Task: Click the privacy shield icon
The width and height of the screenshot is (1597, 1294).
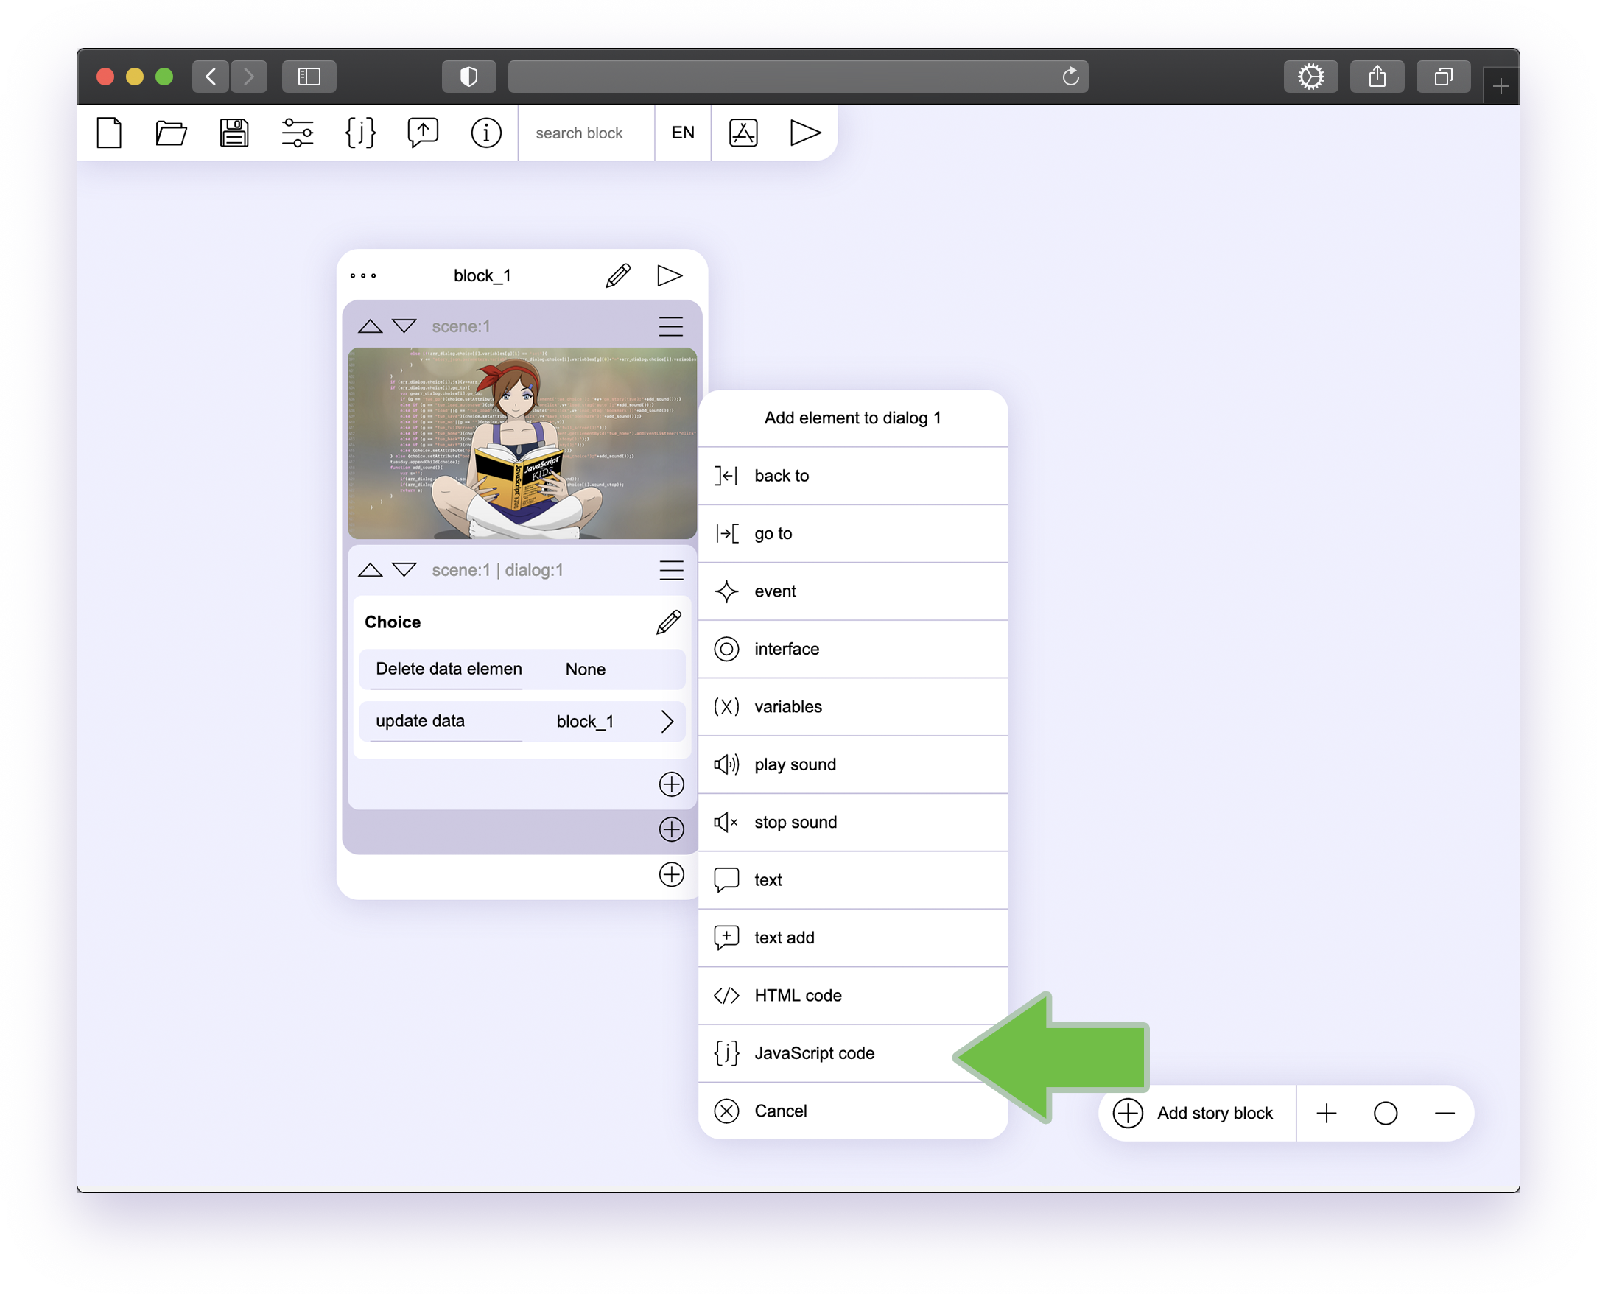Action: click(469, 77)
